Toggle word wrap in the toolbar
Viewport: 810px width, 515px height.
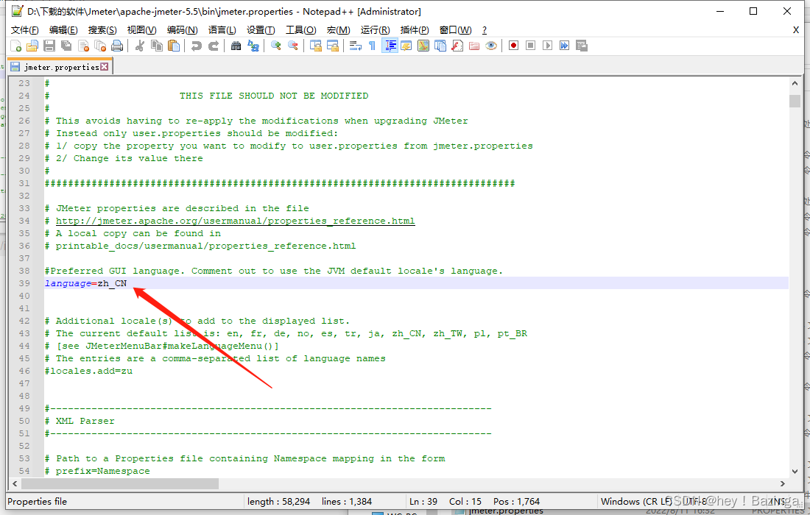tap(356, 46)
